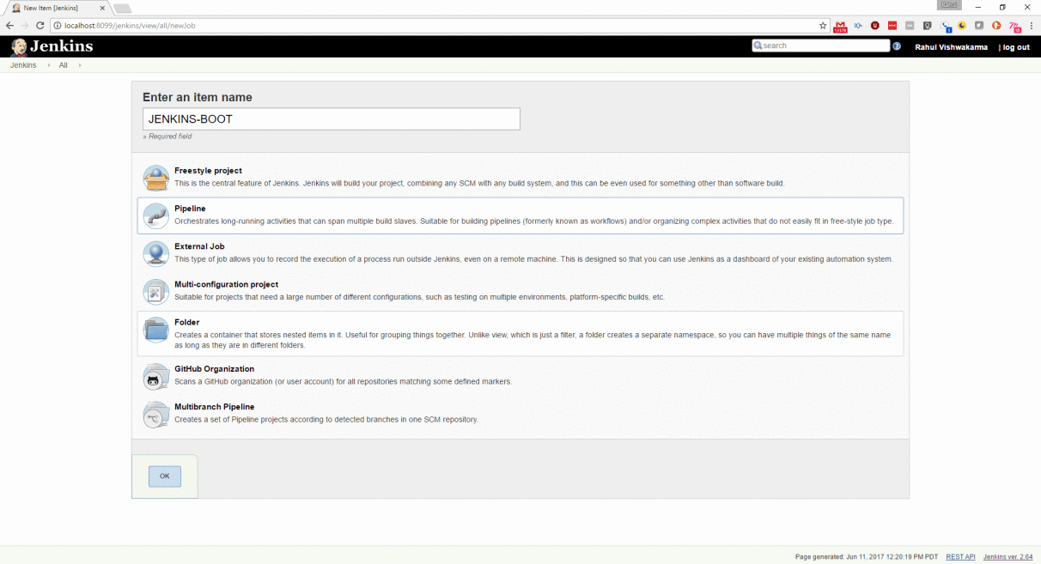The height and width of the screenshot is (564, 1041).
Task: Click the External Job globe icon
Action: [x=155, y=253]
